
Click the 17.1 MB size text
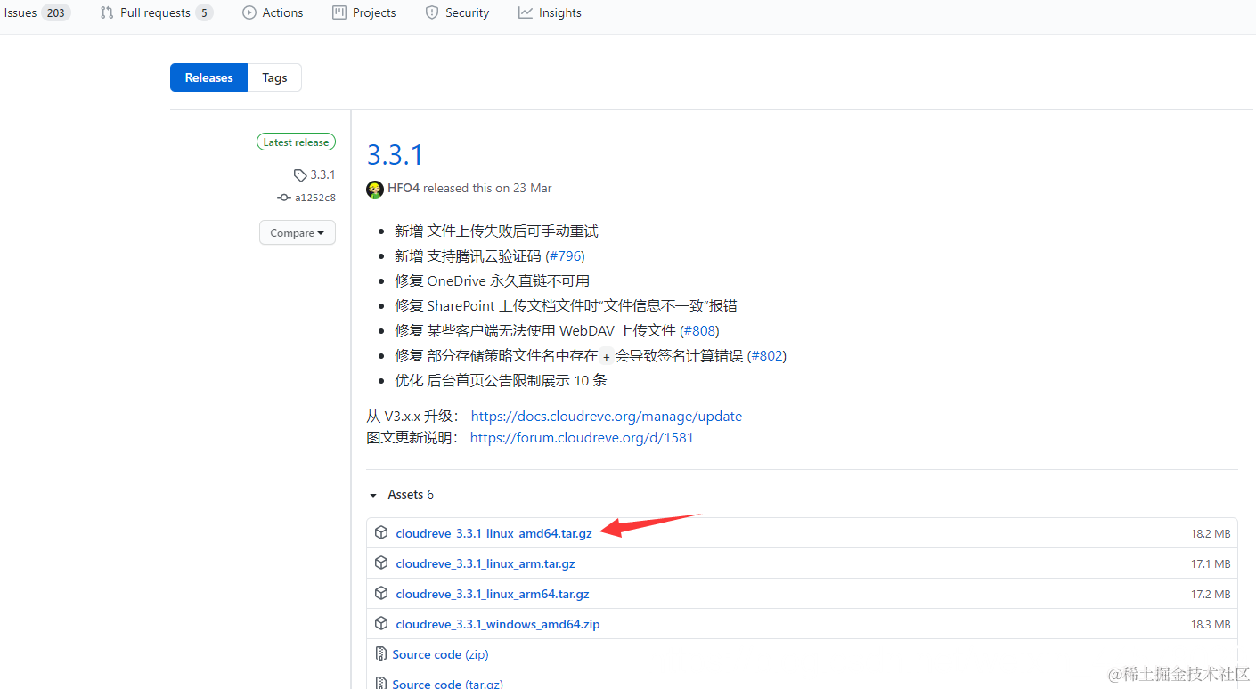click(1211, 563)
